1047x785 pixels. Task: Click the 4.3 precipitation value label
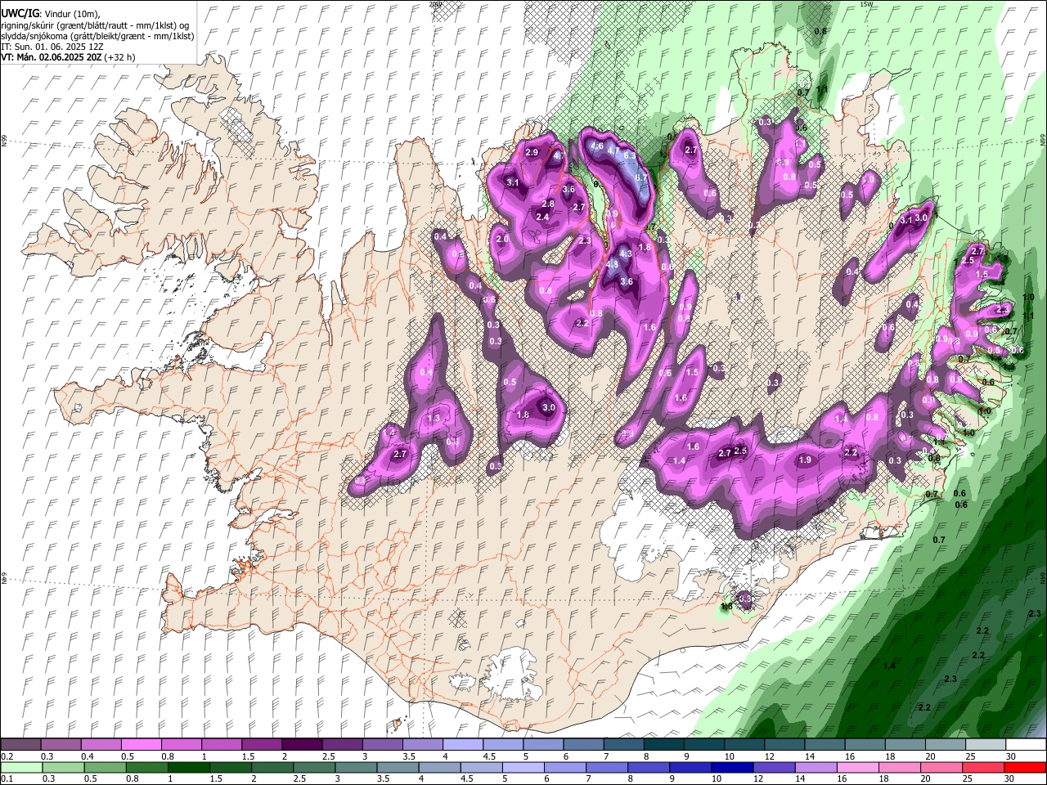(626, 253)
